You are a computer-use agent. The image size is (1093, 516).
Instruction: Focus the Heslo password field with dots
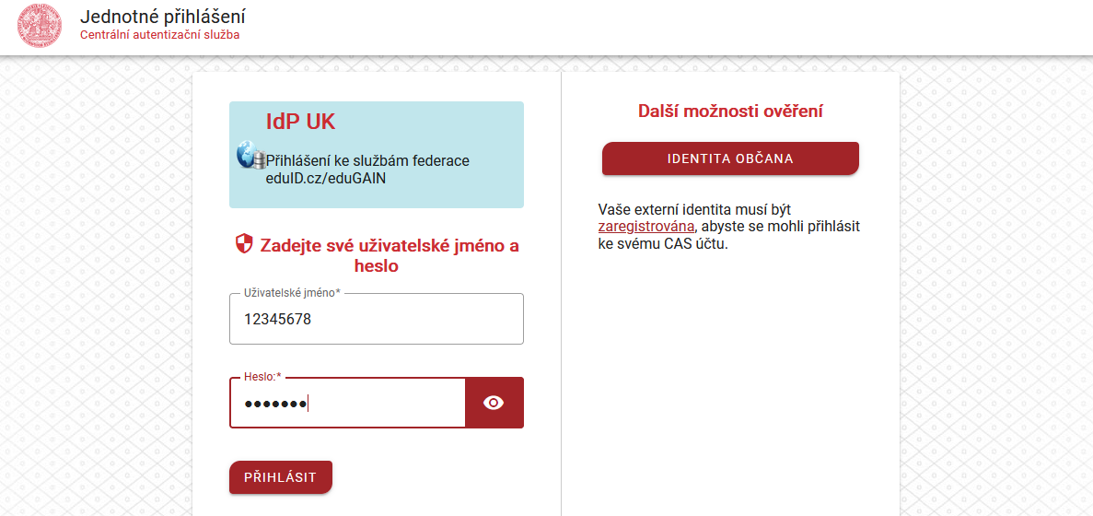click(347, 404)
